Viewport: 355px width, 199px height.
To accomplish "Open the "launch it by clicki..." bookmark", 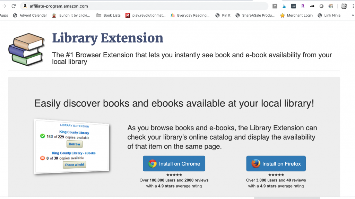I will 71,15.
